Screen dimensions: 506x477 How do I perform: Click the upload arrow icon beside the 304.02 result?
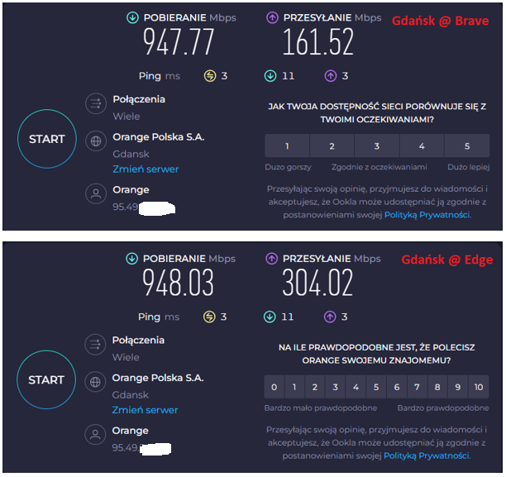tap(273, 259)
